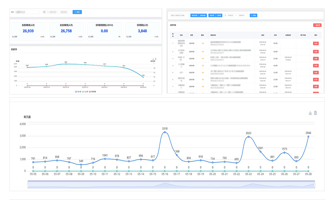Click red process button in message row 1

[x=316, y=43]
